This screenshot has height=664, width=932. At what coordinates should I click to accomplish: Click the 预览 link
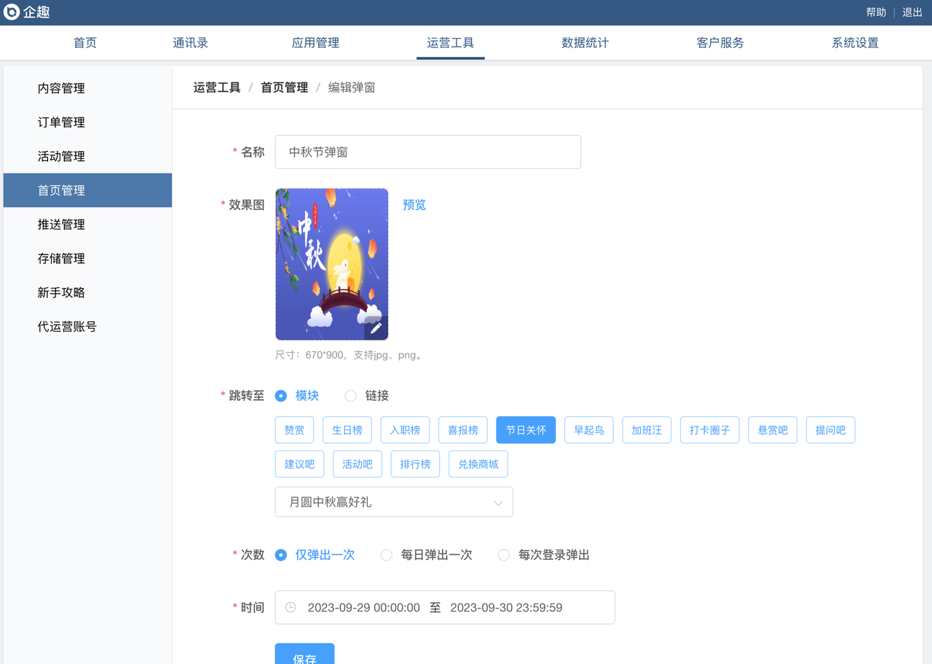(x=414, y=205)
